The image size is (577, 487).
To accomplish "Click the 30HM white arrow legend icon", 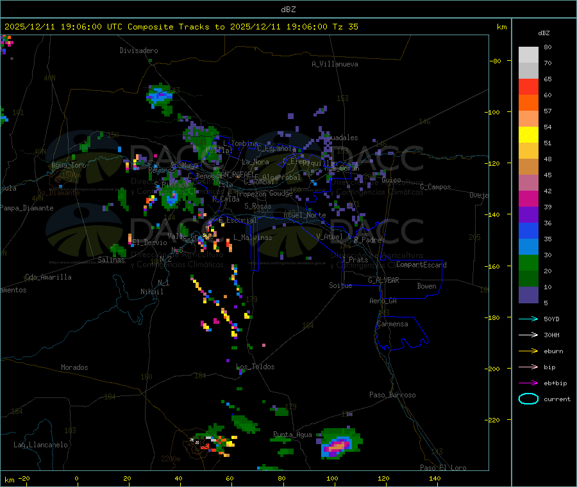I will [528, 335].
